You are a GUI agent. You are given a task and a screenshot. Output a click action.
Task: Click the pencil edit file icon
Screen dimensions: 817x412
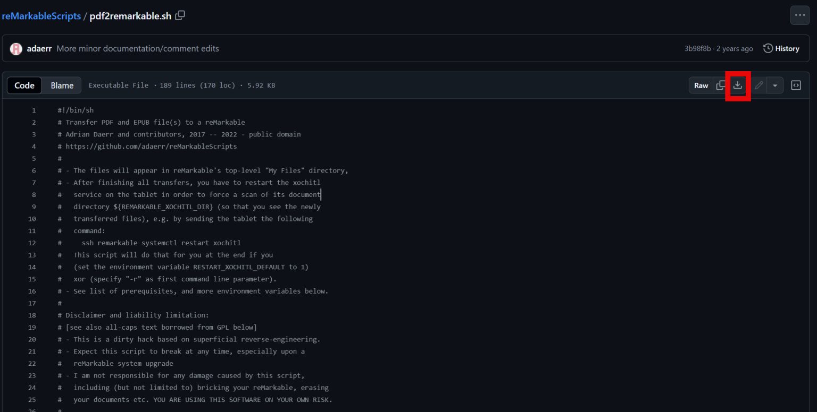pos(758,85)
